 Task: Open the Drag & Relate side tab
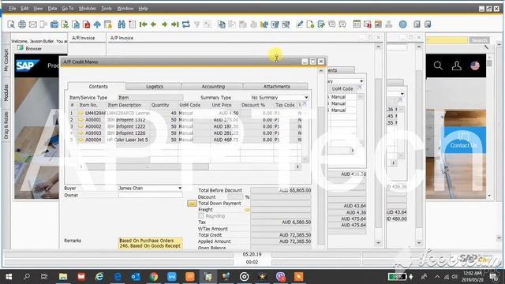(6, 125)
